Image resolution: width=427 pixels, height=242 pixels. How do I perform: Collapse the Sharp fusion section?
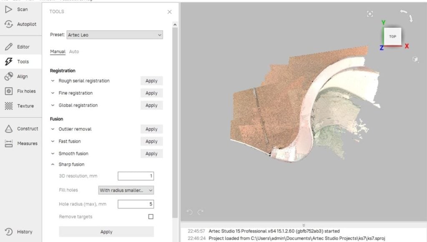pyautogui.click(x=53, y=164)
